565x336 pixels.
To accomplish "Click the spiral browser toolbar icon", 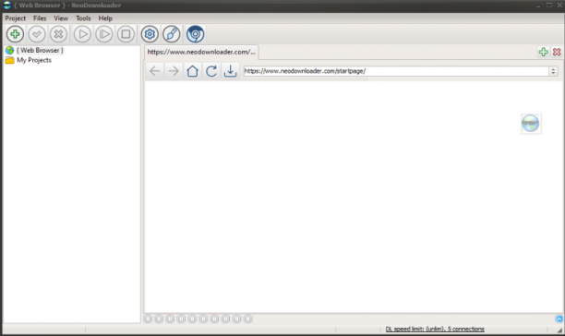I will [x=196, y=34].
